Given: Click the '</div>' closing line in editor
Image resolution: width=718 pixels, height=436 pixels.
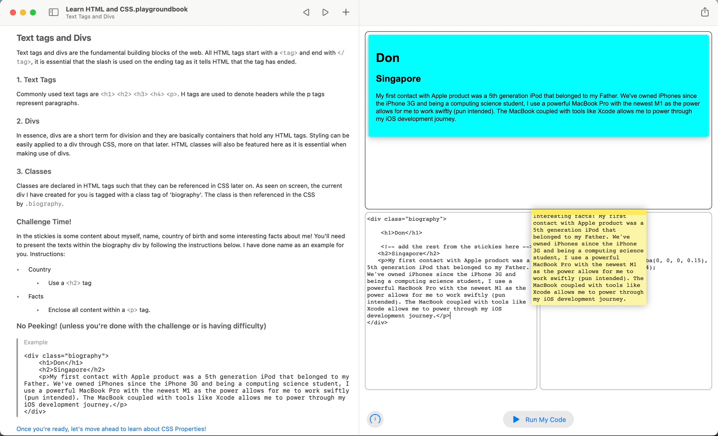Looking at the screenshot, I should pos(377,323).
